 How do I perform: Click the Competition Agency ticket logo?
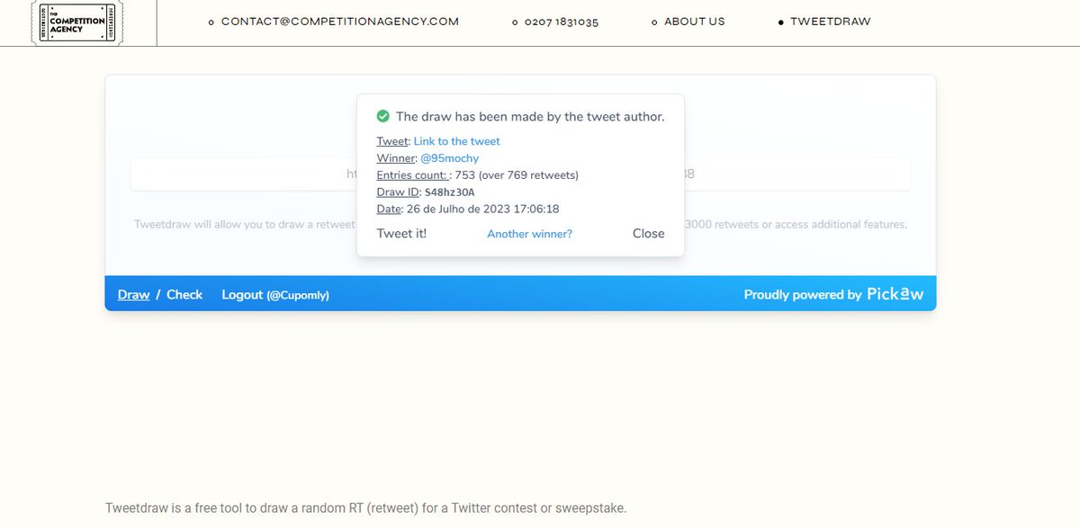pos(78,22)
